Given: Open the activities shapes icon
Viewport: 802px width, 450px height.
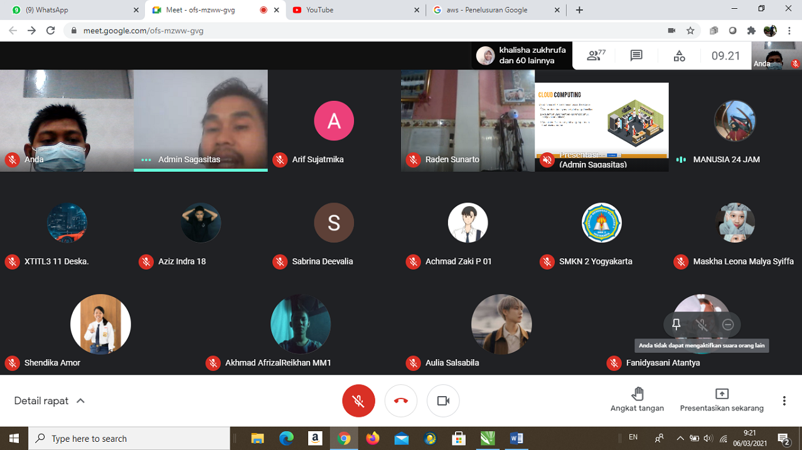Looking at the screenshot, I should 679,56.
